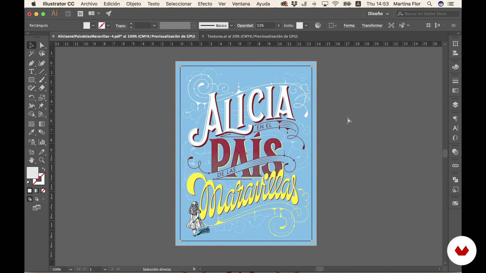Screen dimensions: 486x273
Task: Select the Shape Builder tool
Action: (31, 114)
